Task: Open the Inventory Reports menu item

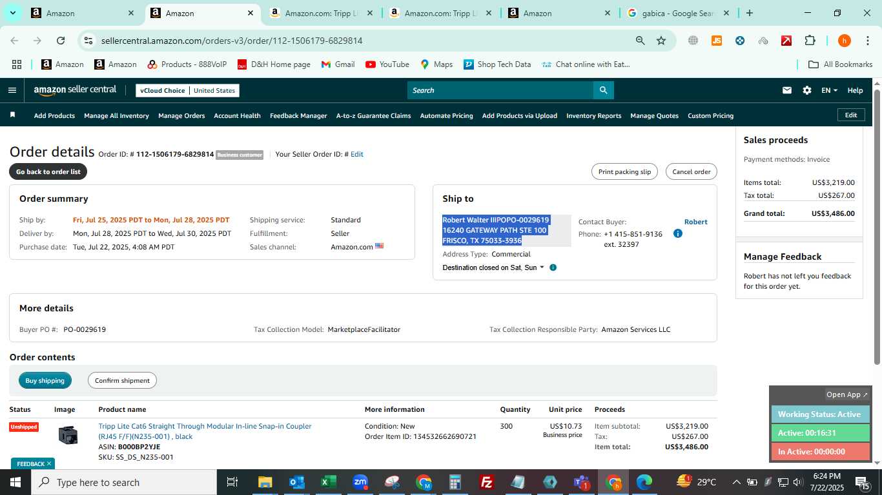Action: click(x=593, y=116)
